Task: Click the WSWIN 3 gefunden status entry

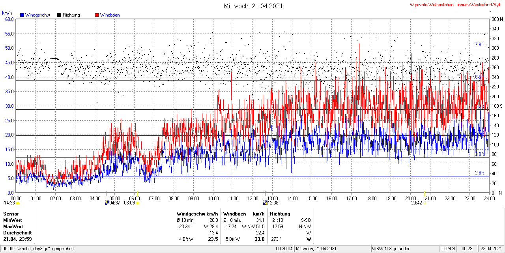Action: [391, 249]
